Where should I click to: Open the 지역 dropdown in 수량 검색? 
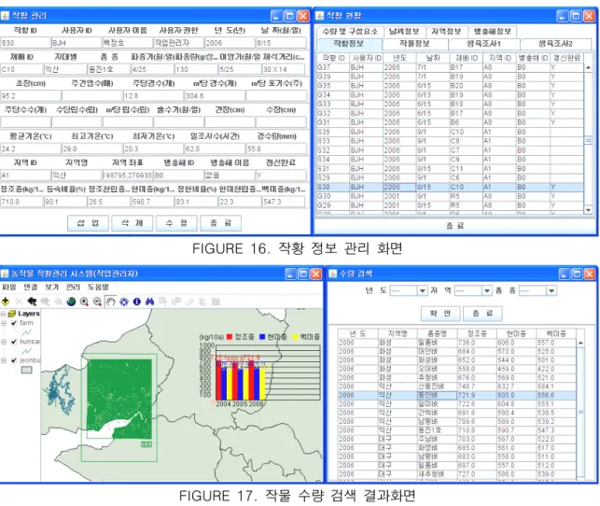487,291
